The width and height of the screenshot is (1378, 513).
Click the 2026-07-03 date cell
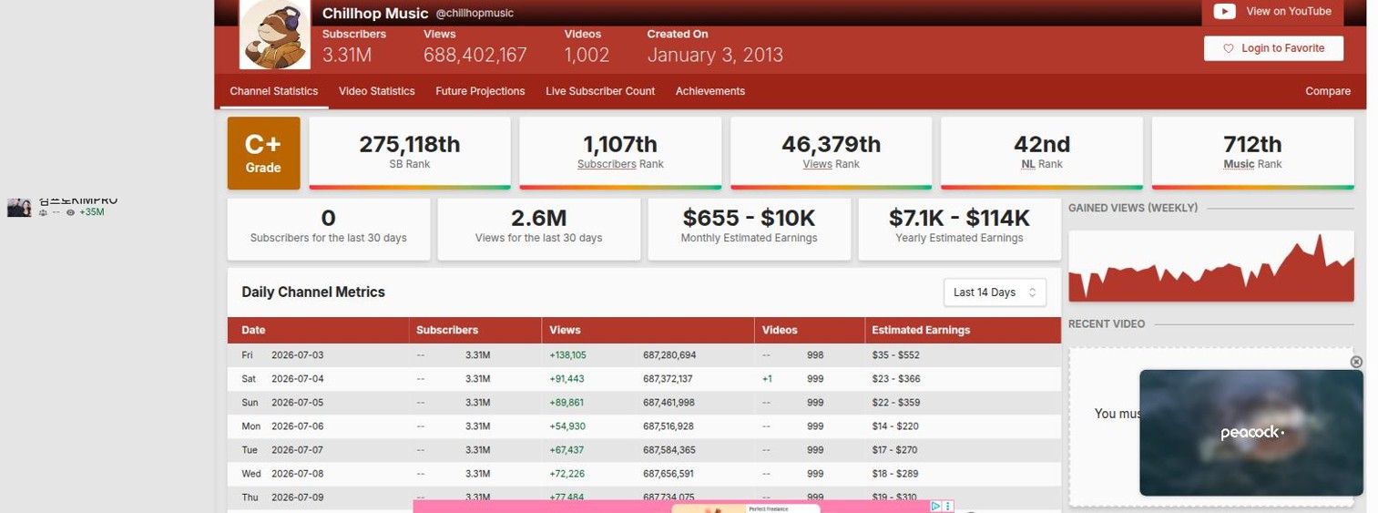tap(297, 355)
